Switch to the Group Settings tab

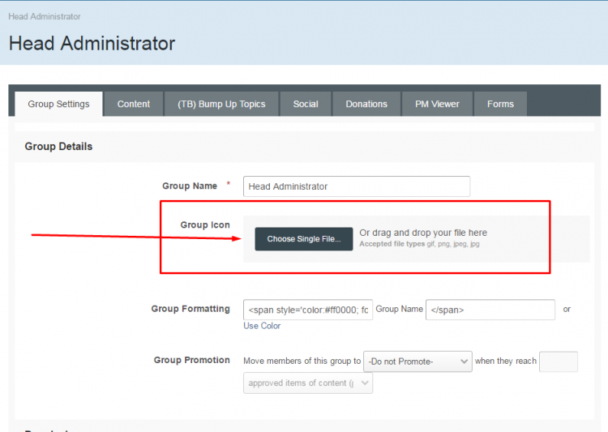pyautogui.click(x=58, y=104)
